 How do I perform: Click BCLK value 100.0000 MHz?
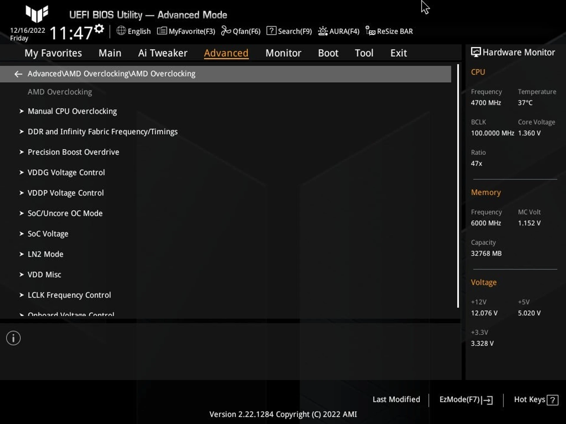tap(492, 133)
